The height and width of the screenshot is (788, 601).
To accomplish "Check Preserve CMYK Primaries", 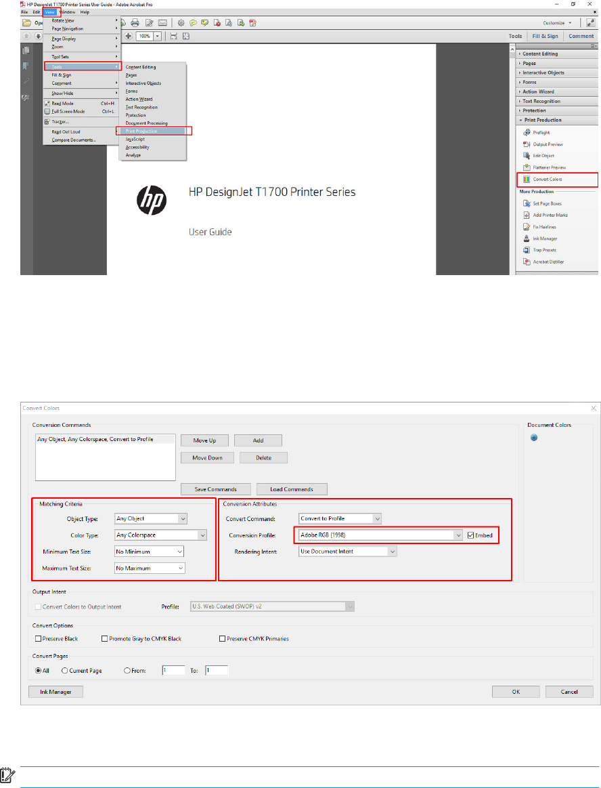I will click(222, 639).
